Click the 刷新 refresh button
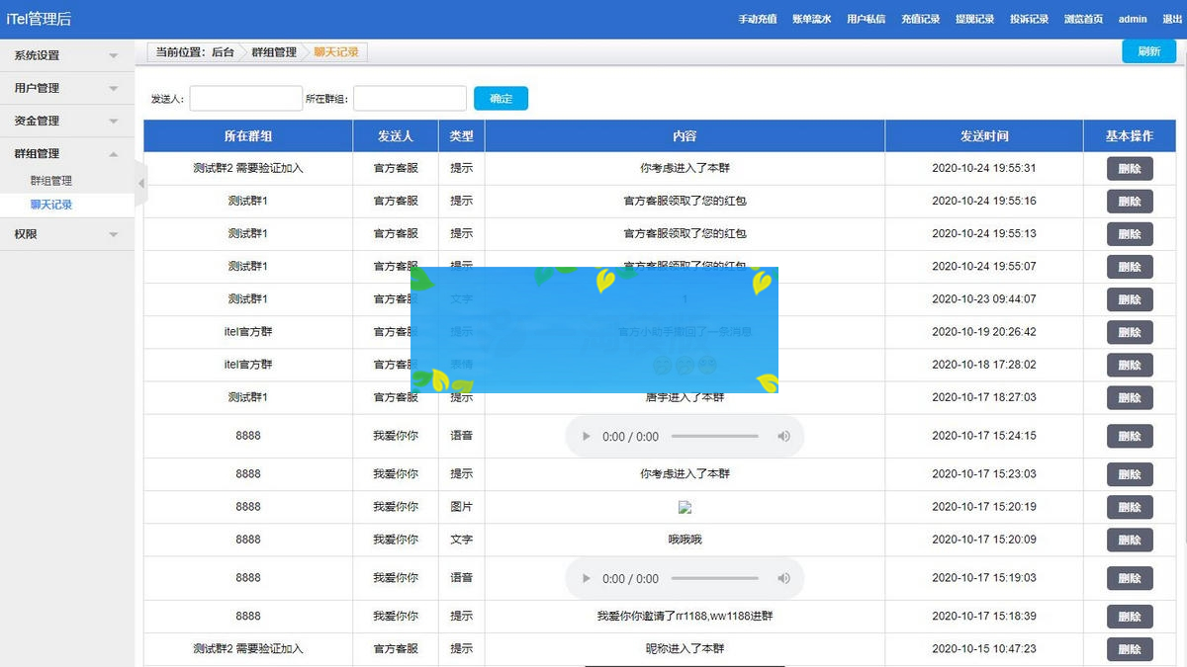The height and width of the screenshot is (667, 1187). pyautogui.click(x=1148, y=49)
